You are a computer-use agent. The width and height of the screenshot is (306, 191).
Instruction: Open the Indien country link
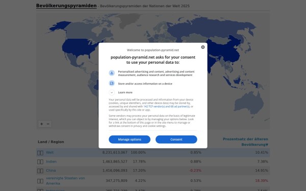52,161
